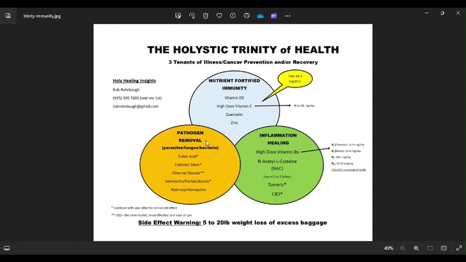
Task: Click the OneDrive cloud icon
Action: tap(260, 16)
